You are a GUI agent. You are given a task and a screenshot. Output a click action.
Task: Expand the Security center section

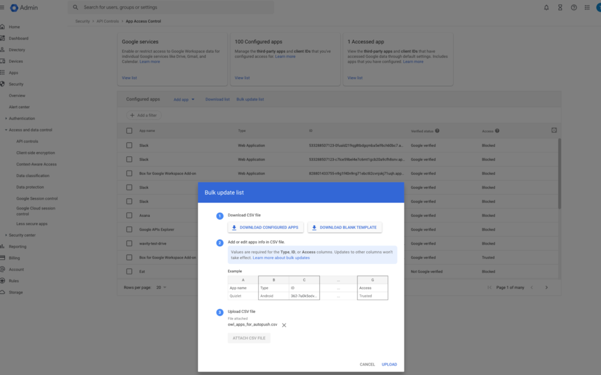coord(6,236)
